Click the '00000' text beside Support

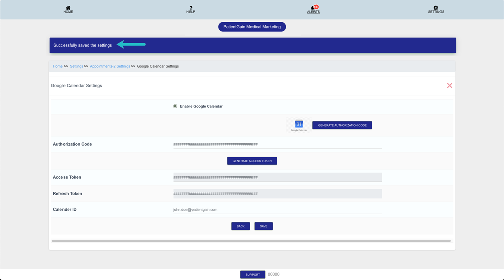point(274,274)
